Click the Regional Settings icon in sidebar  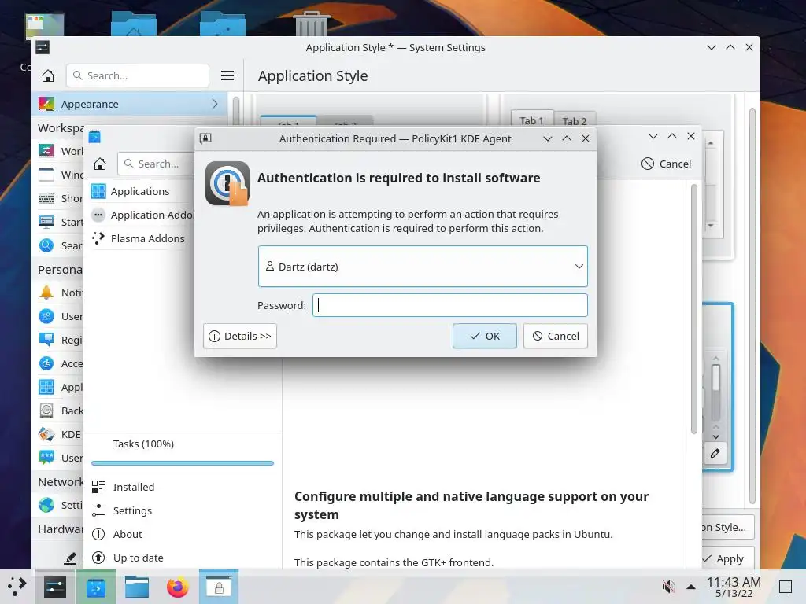46,340
